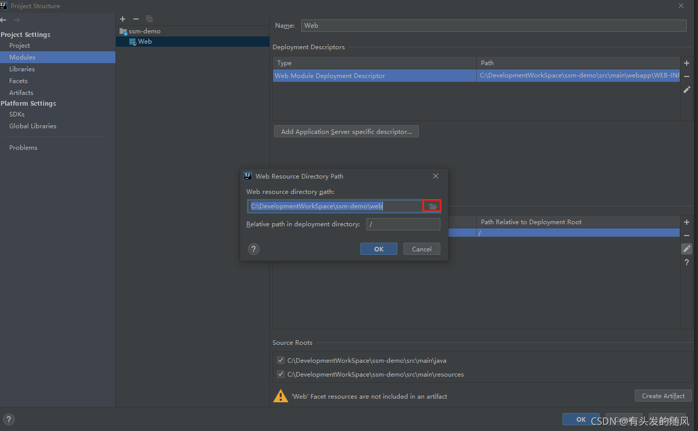Click the relative path in deployment directory field

click(403, 224)
